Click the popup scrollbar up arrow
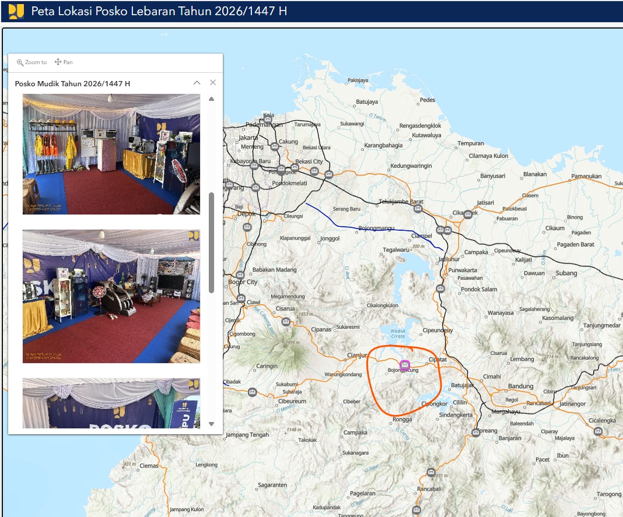The width and height of the screenshot is (623, 517). [x=212, y=99]
